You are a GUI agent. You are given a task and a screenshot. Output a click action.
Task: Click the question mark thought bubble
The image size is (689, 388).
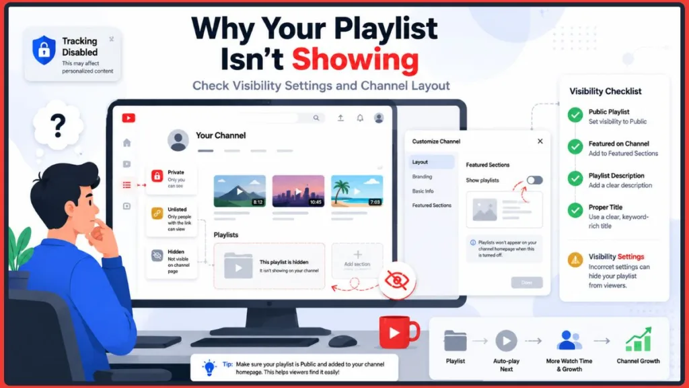(x=58, y=126)
